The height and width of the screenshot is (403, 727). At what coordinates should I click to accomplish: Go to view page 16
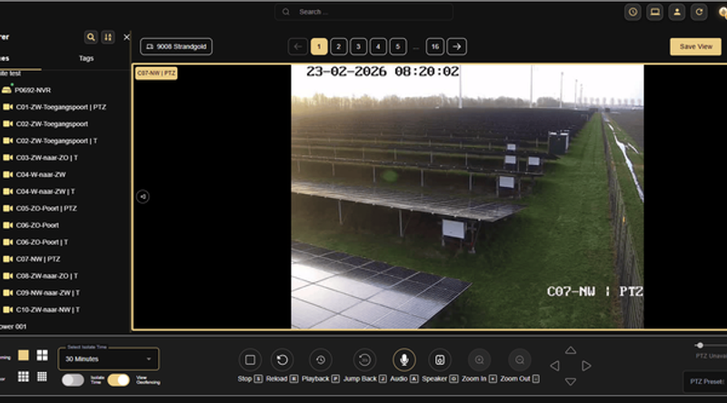coord(435,46)
